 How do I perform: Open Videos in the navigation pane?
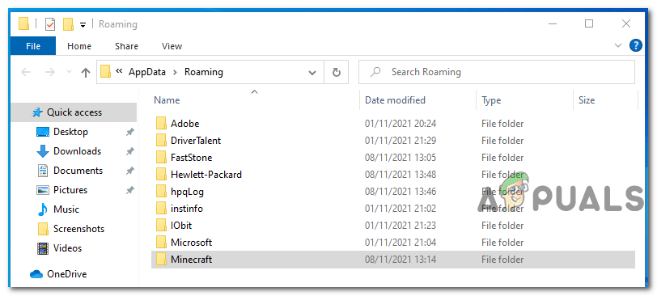pyautogui.click(x=67, y=248)
